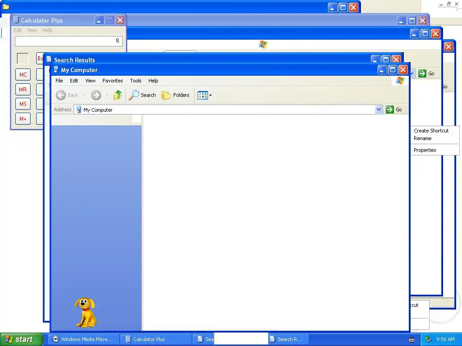Click the keyboard icon in the taskbar
Screen dimensions: 462x346
411,340
